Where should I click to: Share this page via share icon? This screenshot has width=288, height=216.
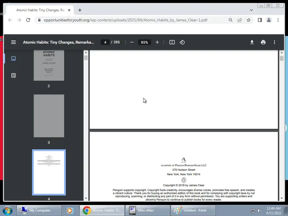pyautogui.click(x=240, y=20)
